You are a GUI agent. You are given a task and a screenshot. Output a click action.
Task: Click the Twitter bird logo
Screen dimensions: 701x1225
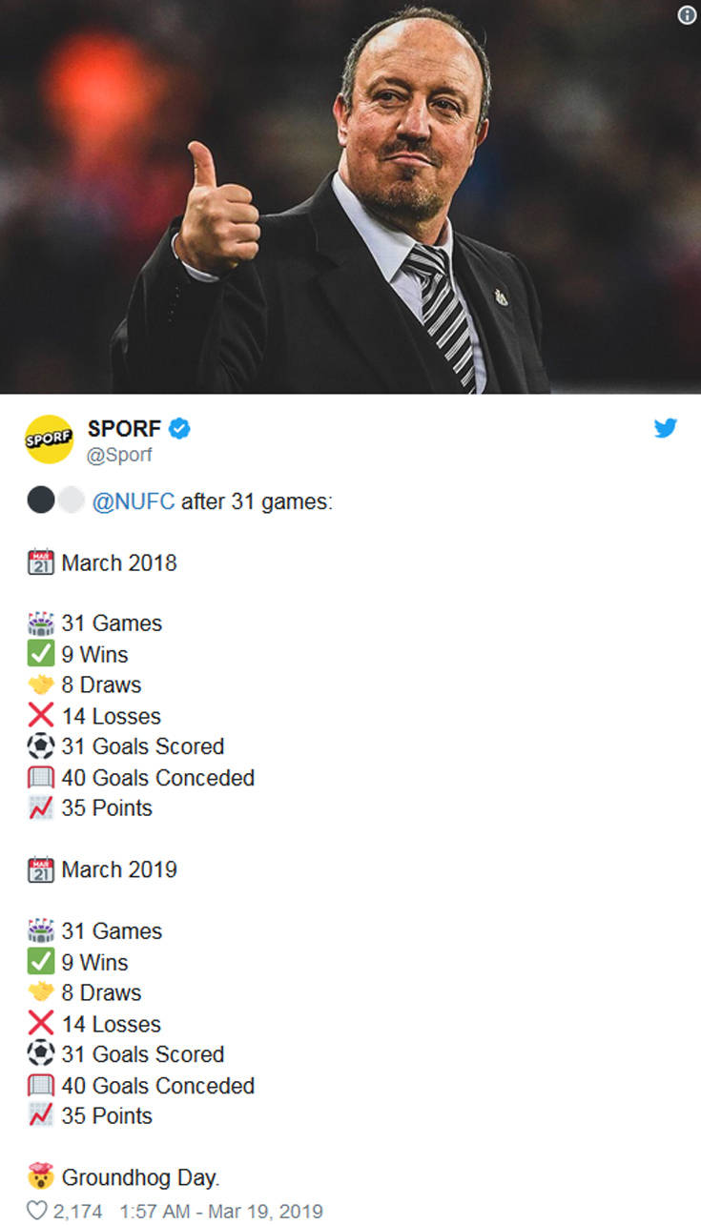pyautogui.click(x=666, y=428)
